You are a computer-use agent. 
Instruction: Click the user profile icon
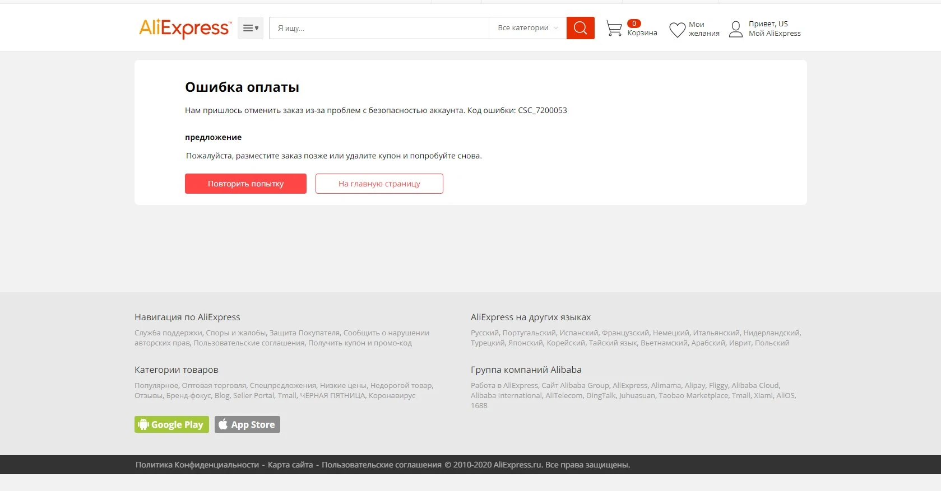736,29
